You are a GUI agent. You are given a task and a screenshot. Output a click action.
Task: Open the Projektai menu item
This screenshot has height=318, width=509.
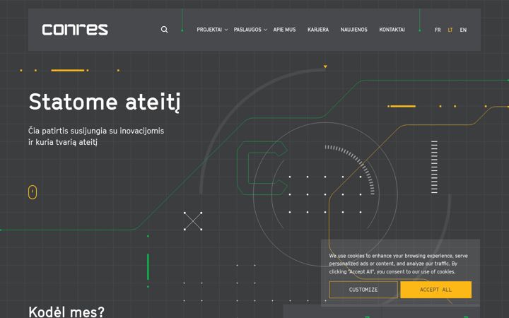209,30
